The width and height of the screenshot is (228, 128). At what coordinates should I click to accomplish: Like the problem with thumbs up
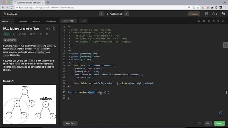click(22, 34)
